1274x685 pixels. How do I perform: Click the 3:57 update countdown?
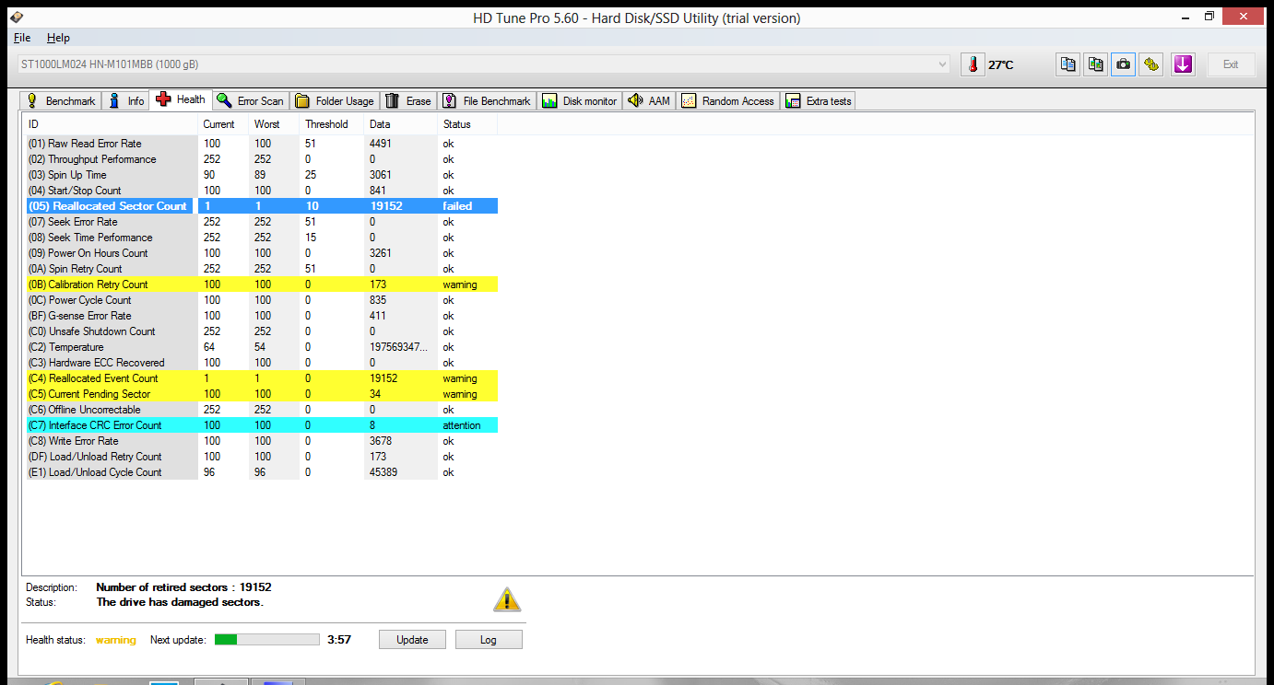tap(339, 639)
